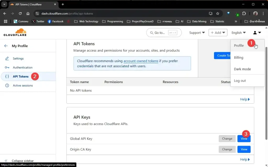Click the browser address bar URL
This screenshot has width=268, height=167.
click(x=67, y=14)
